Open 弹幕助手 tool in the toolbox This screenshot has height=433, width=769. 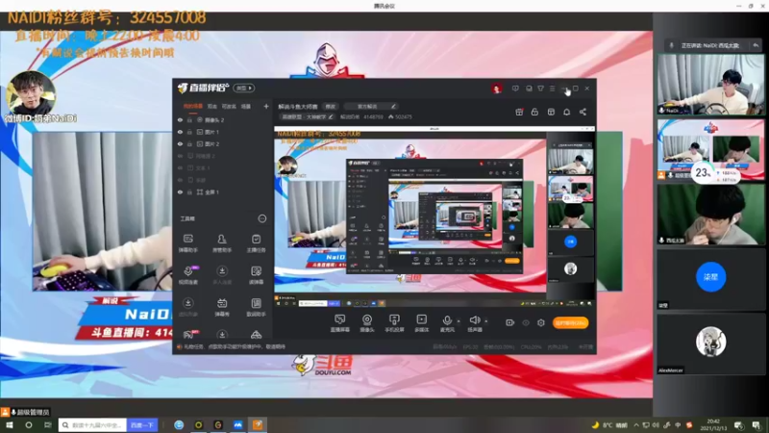pyautogui.click(x=187, y=243)
